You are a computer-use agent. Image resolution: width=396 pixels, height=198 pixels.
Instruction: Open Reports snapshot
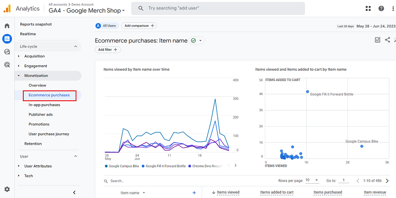(36, 24)
